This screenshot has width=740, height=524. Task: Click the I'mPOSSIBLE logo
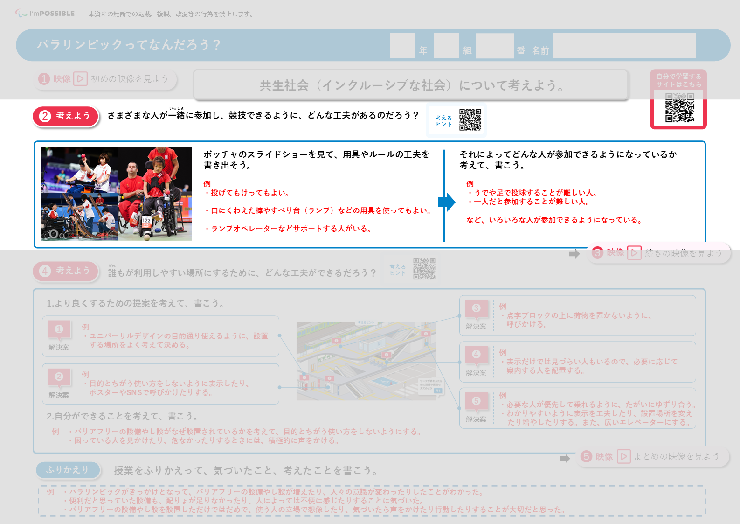tap(45, 14)
